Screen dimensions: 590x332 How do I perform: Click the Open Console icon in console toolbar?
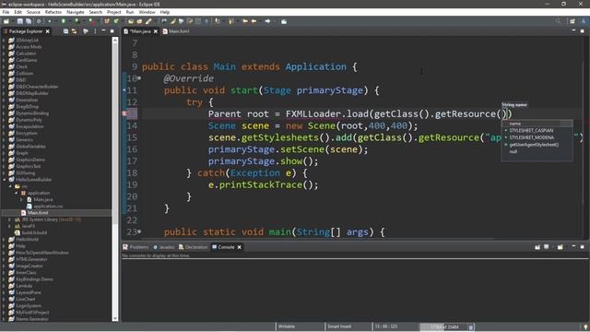tap(560, 247)
